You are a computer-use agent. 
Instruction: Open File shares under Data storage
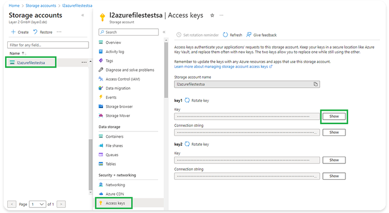(114, 146)
